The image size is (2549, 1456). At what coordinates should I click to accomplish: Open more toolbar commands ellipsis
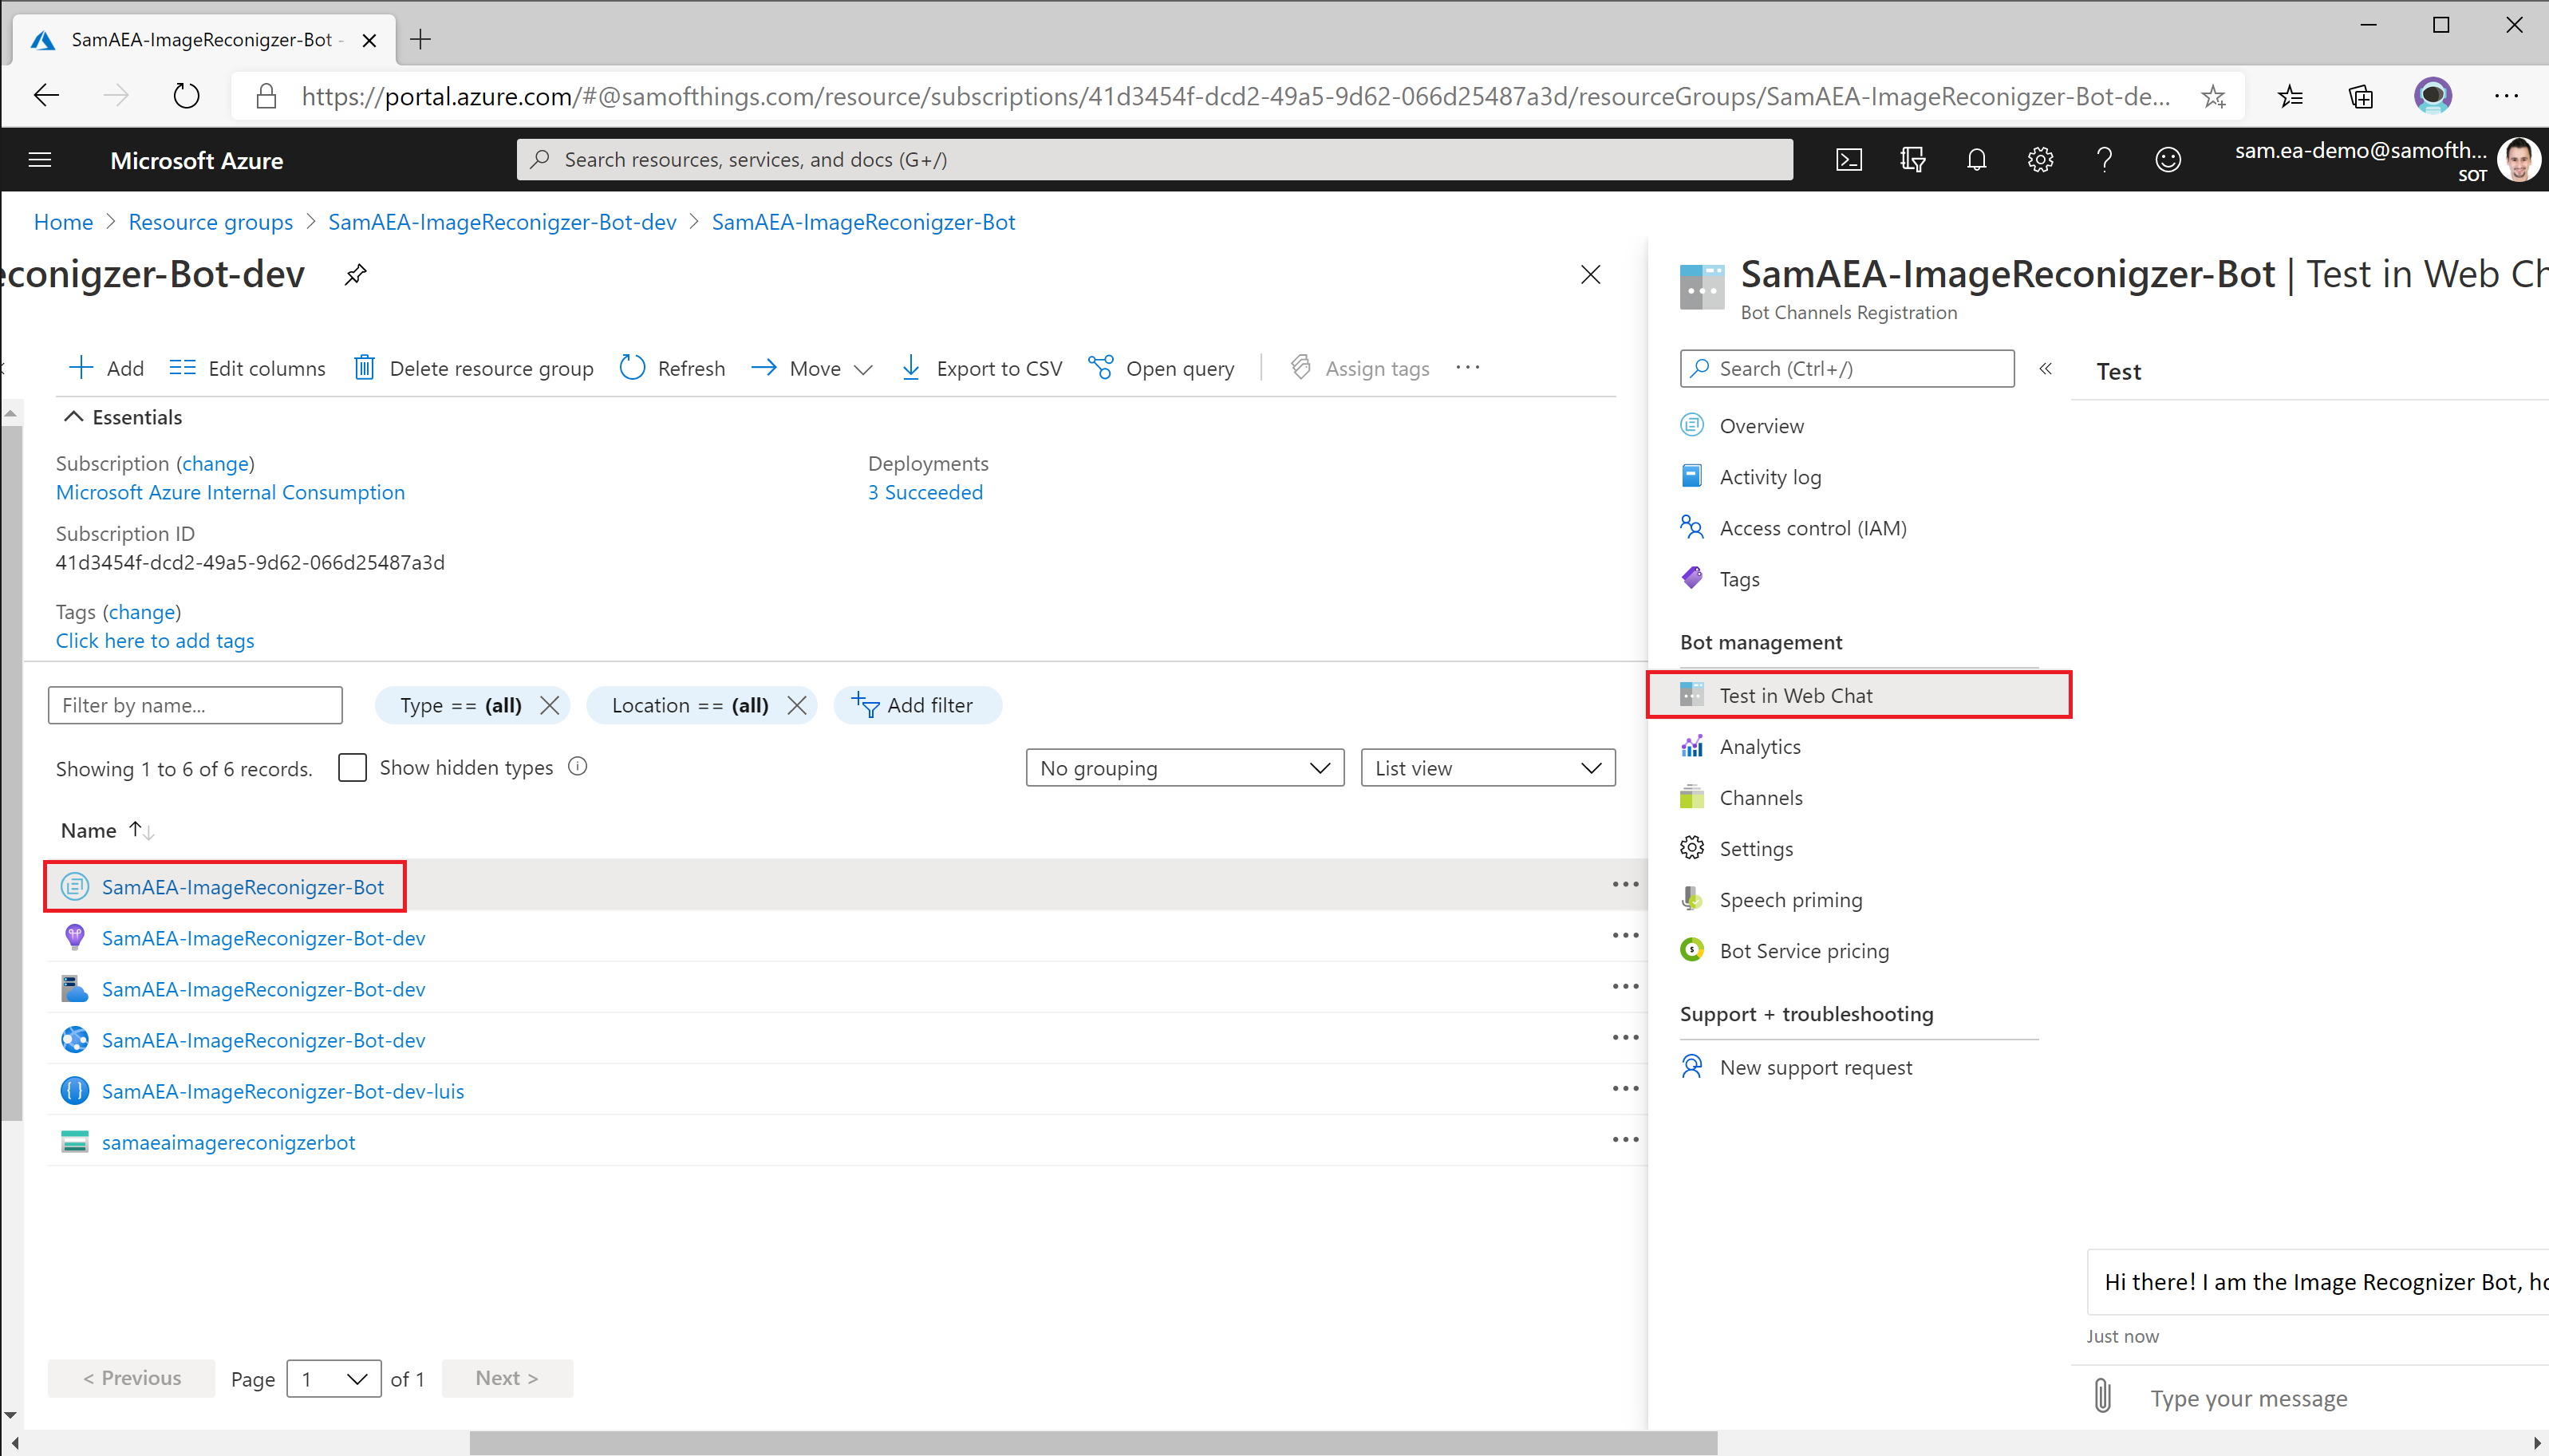[x=1468, y=368]
